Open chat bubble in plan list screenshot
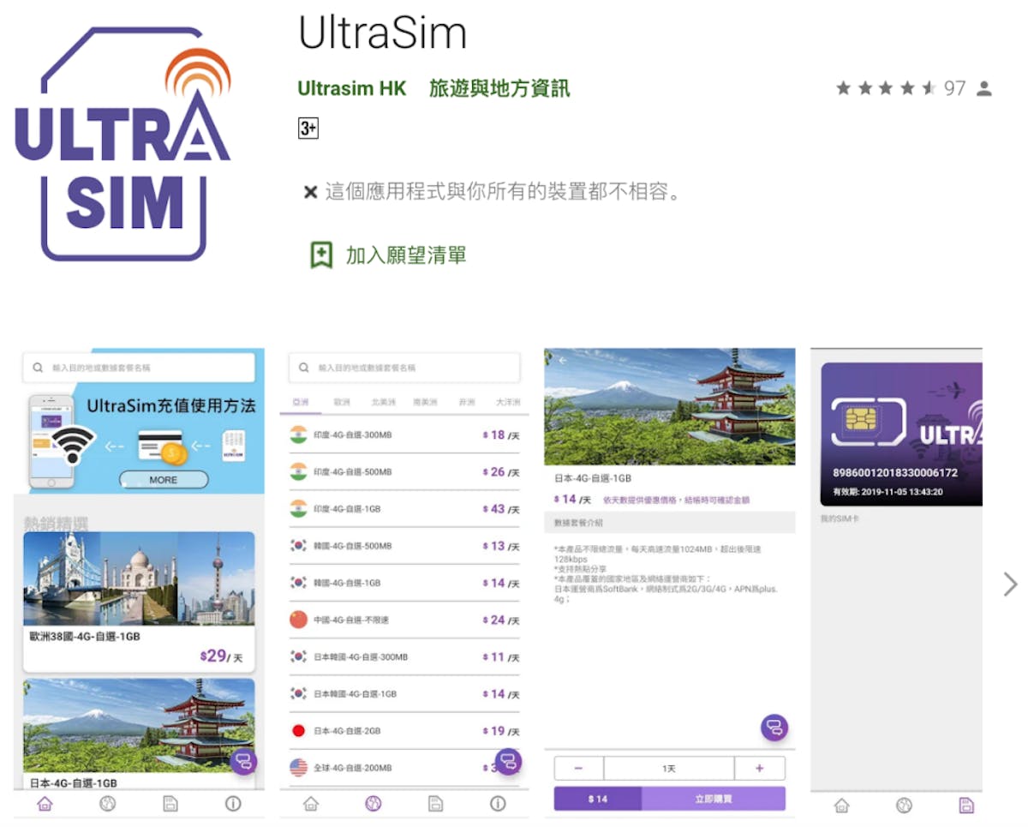 click(509, 762)
